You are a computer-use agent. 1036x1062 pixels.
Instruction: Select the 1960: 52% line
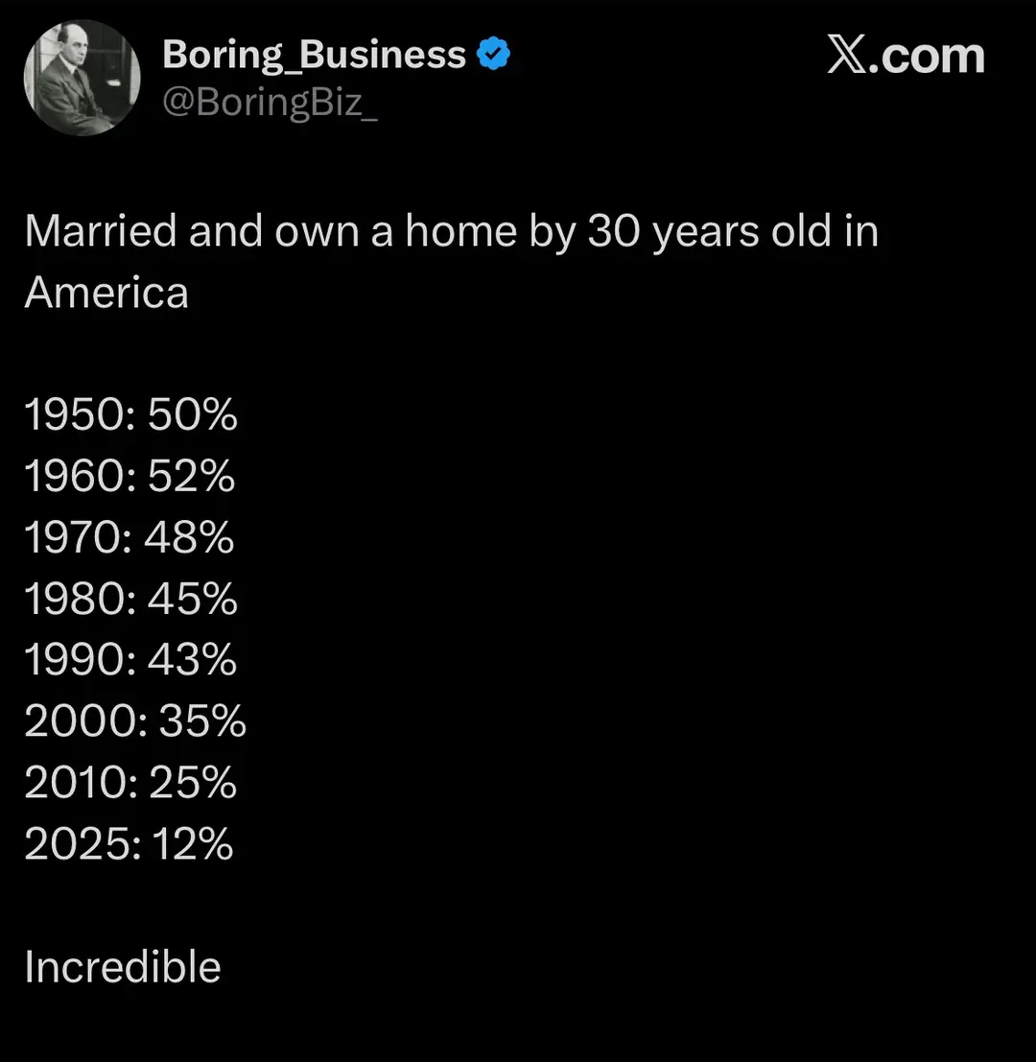click(130, 476)
